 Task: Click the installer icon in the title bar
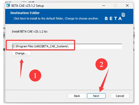click(x=8, y=5)
